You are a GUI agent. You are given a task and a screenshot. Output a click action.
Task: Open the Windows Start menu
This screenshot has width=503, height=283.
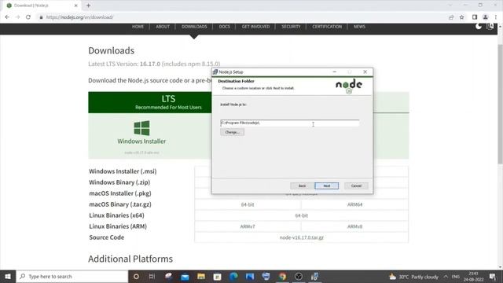click(x=8, y=276)
